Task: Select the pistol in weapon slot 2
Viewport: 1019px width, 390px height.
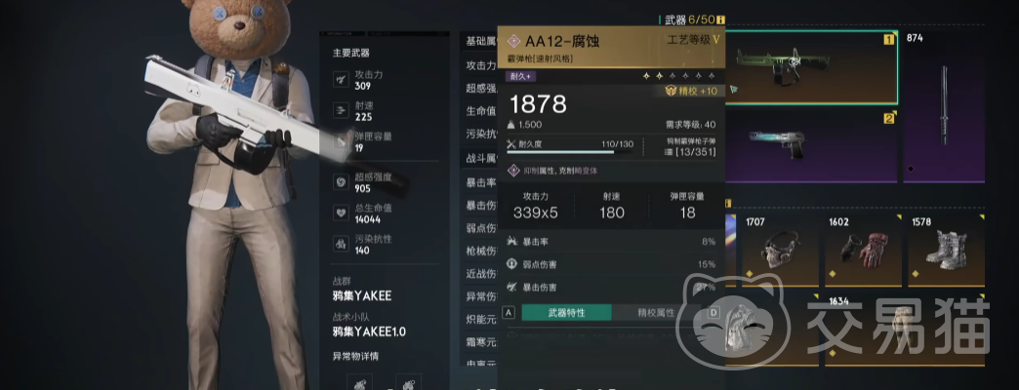Action: pyautogui.click(x=811, y=146)
